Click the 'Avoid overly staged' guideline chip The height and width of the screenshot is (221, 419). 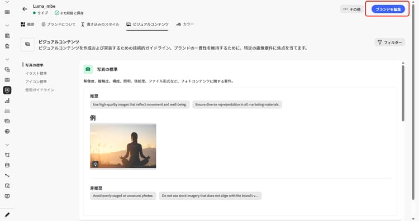click(x=123, y=196)
